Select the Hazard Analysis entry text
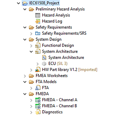The image size is (116, 116). pyautogui.click(x=56, y=15)
